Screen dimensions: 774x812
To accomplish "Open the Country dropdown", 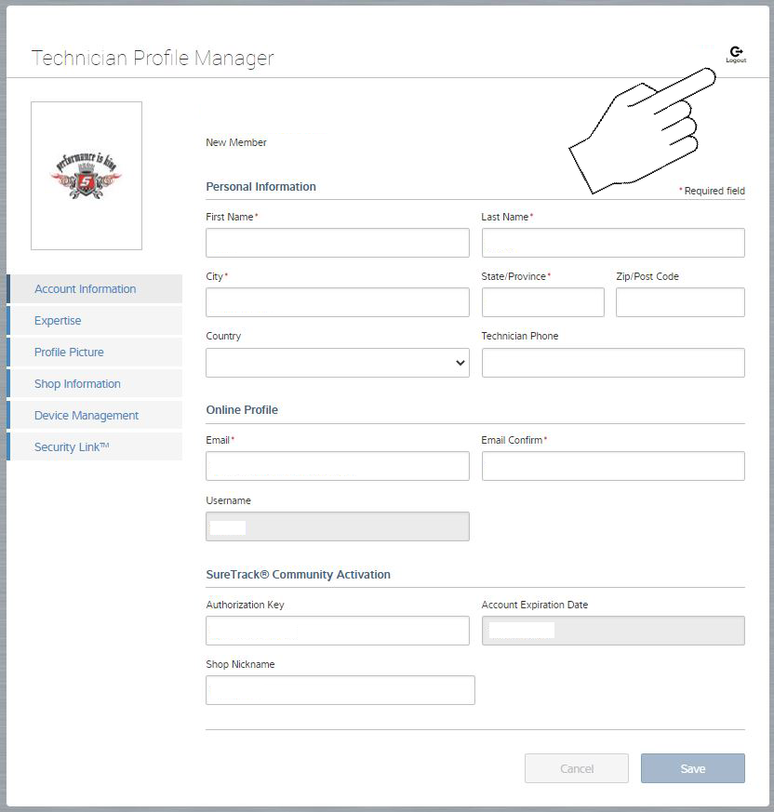I will pyautogui.click(x=337, y=362).
